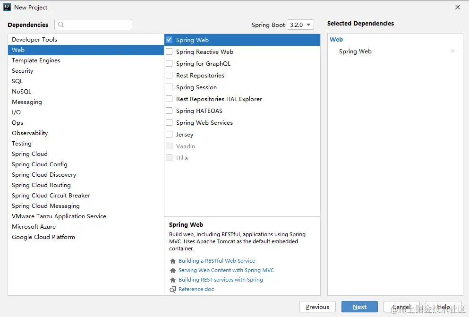Screen dimensions: 469x317
Task: Open Serving Web Content with Spring MVC link
Action: pos(226,270)
